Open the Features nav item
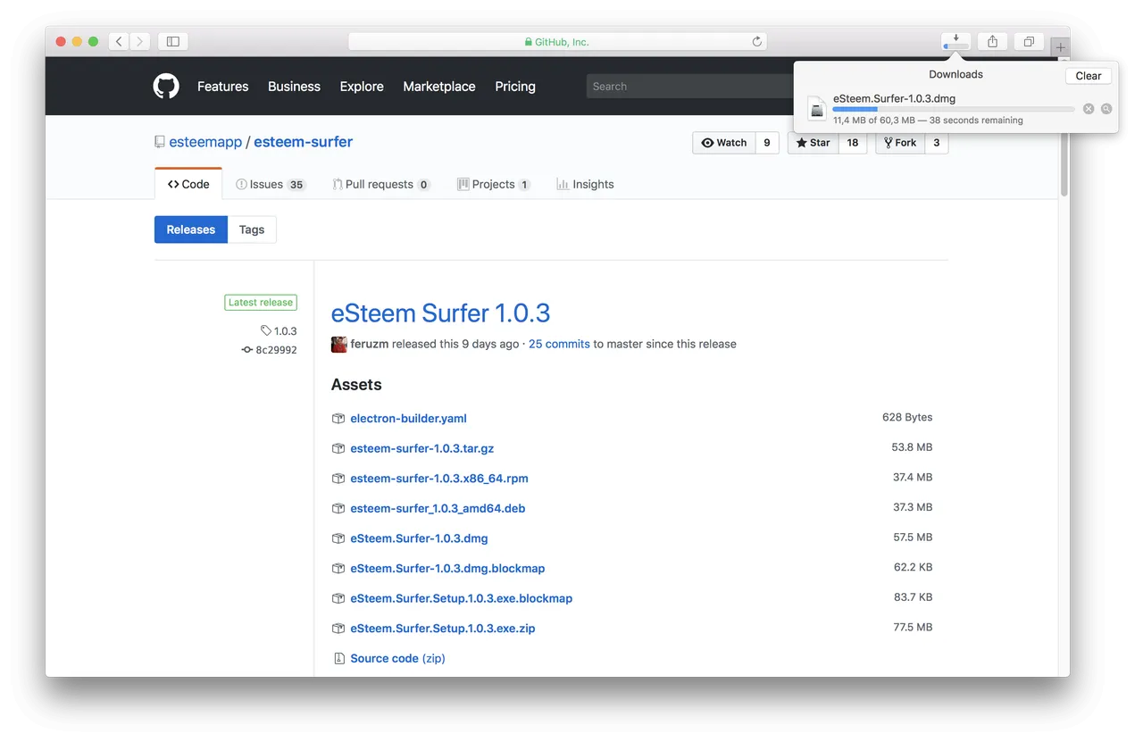1143x742 pixels. click(x=222, y=87)
